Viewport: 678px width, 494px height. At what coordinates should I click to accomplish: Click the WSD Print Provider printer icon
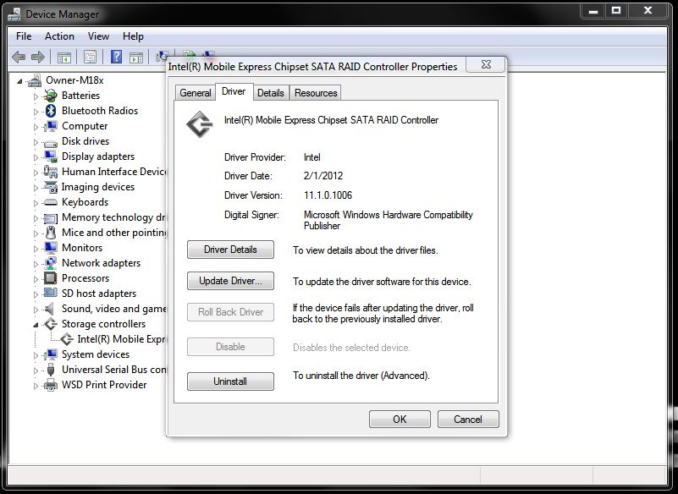click(51, 385)
